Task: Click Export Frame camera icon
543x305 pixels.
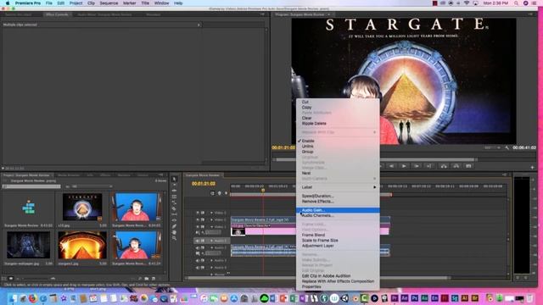Action: (x=468, y=166)
